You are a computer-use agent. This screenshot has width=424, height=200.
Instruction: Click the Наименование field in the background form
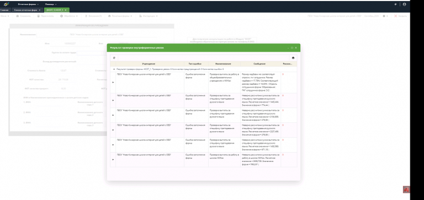click(97, 35)
